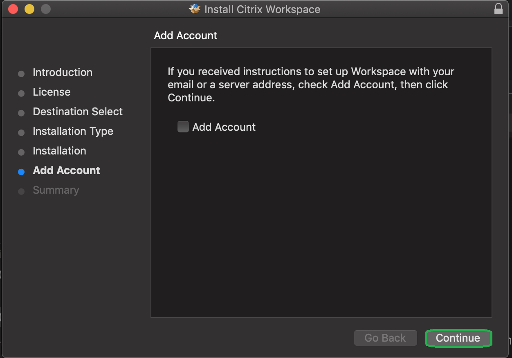Click the Install Citrix Workspace window title
Screen dimensions: 512x358
click(262, 9)
